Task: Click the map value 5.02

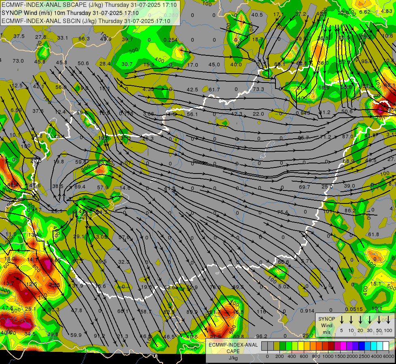Action: tap(284, 286)
